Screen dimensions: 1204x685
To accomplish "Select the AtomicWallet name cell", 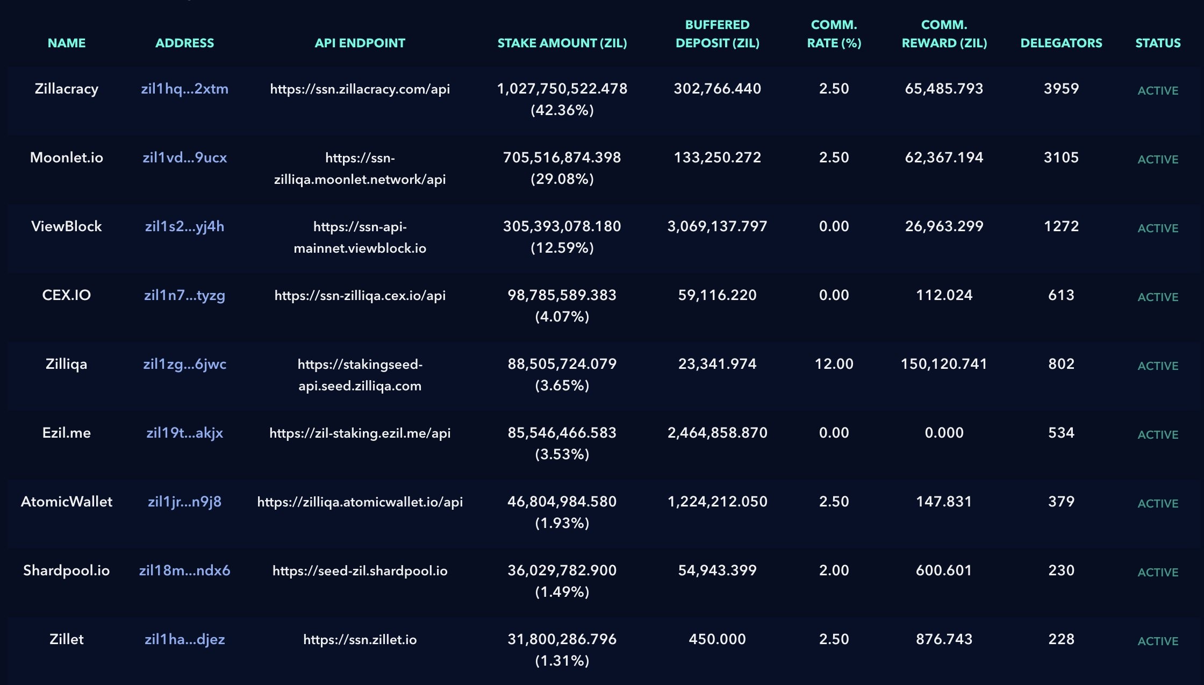I will (x=67, y=502).
